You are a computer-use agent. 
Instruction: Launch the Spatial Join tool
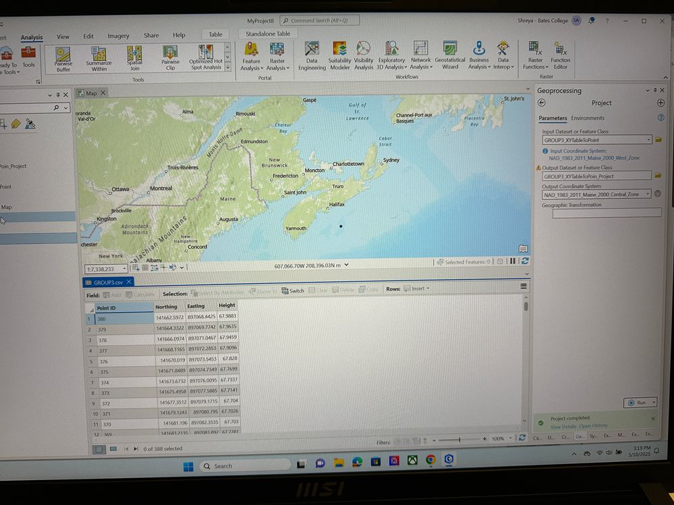(134, 59)
